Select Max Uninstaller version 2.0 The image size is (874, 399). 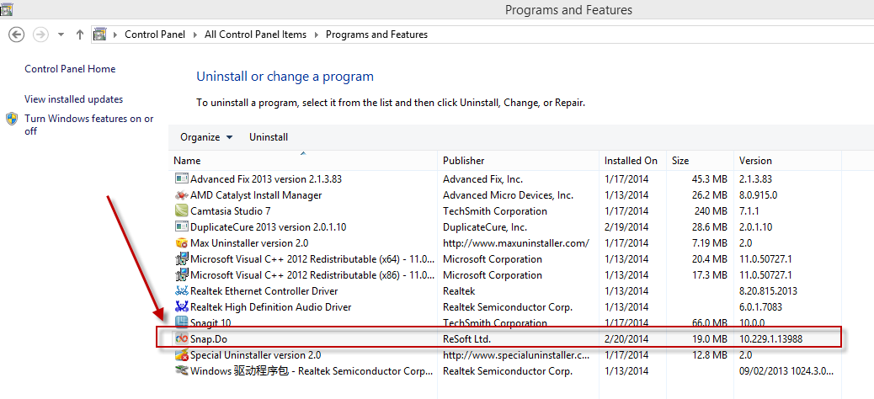[x=249, y=243]
